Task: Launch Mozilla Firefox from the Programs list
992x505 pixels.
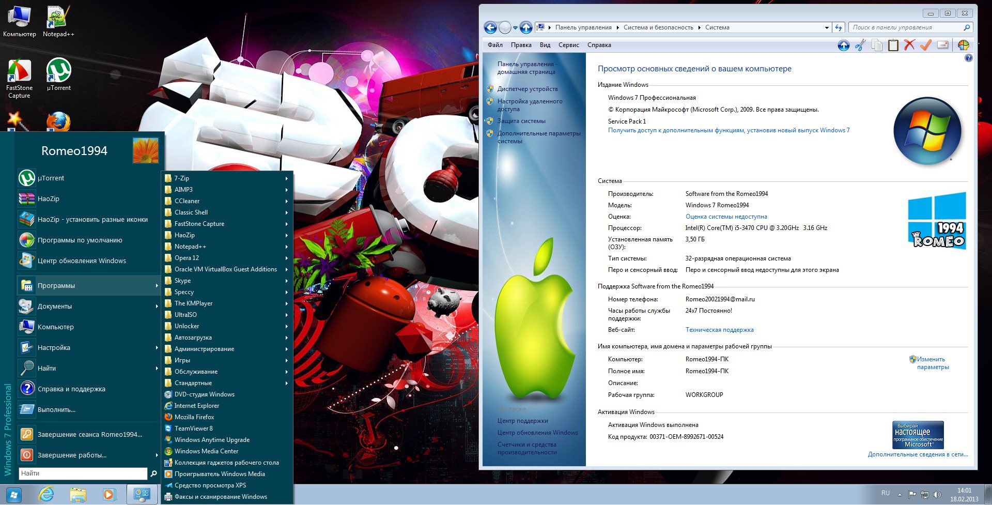Action: [x=227, y=417]
